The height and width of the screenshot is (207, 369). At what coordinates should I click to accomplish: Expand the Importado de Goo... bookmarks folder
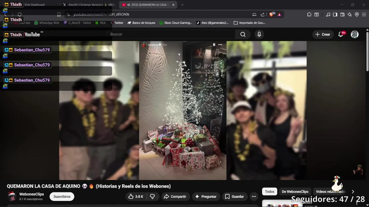point(249,23)
